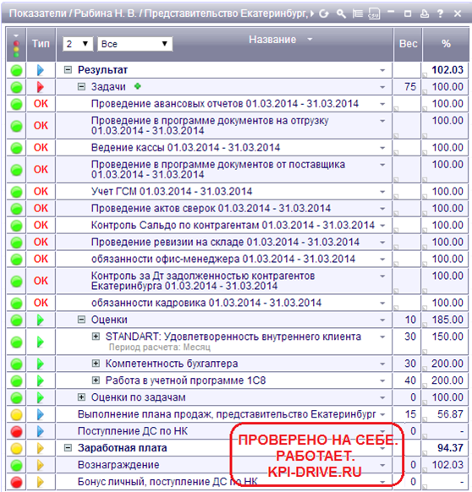Click 185.00 percent value of Оценки
The width and height of the screenshot is (472, 492).
[x=447, y=320]
